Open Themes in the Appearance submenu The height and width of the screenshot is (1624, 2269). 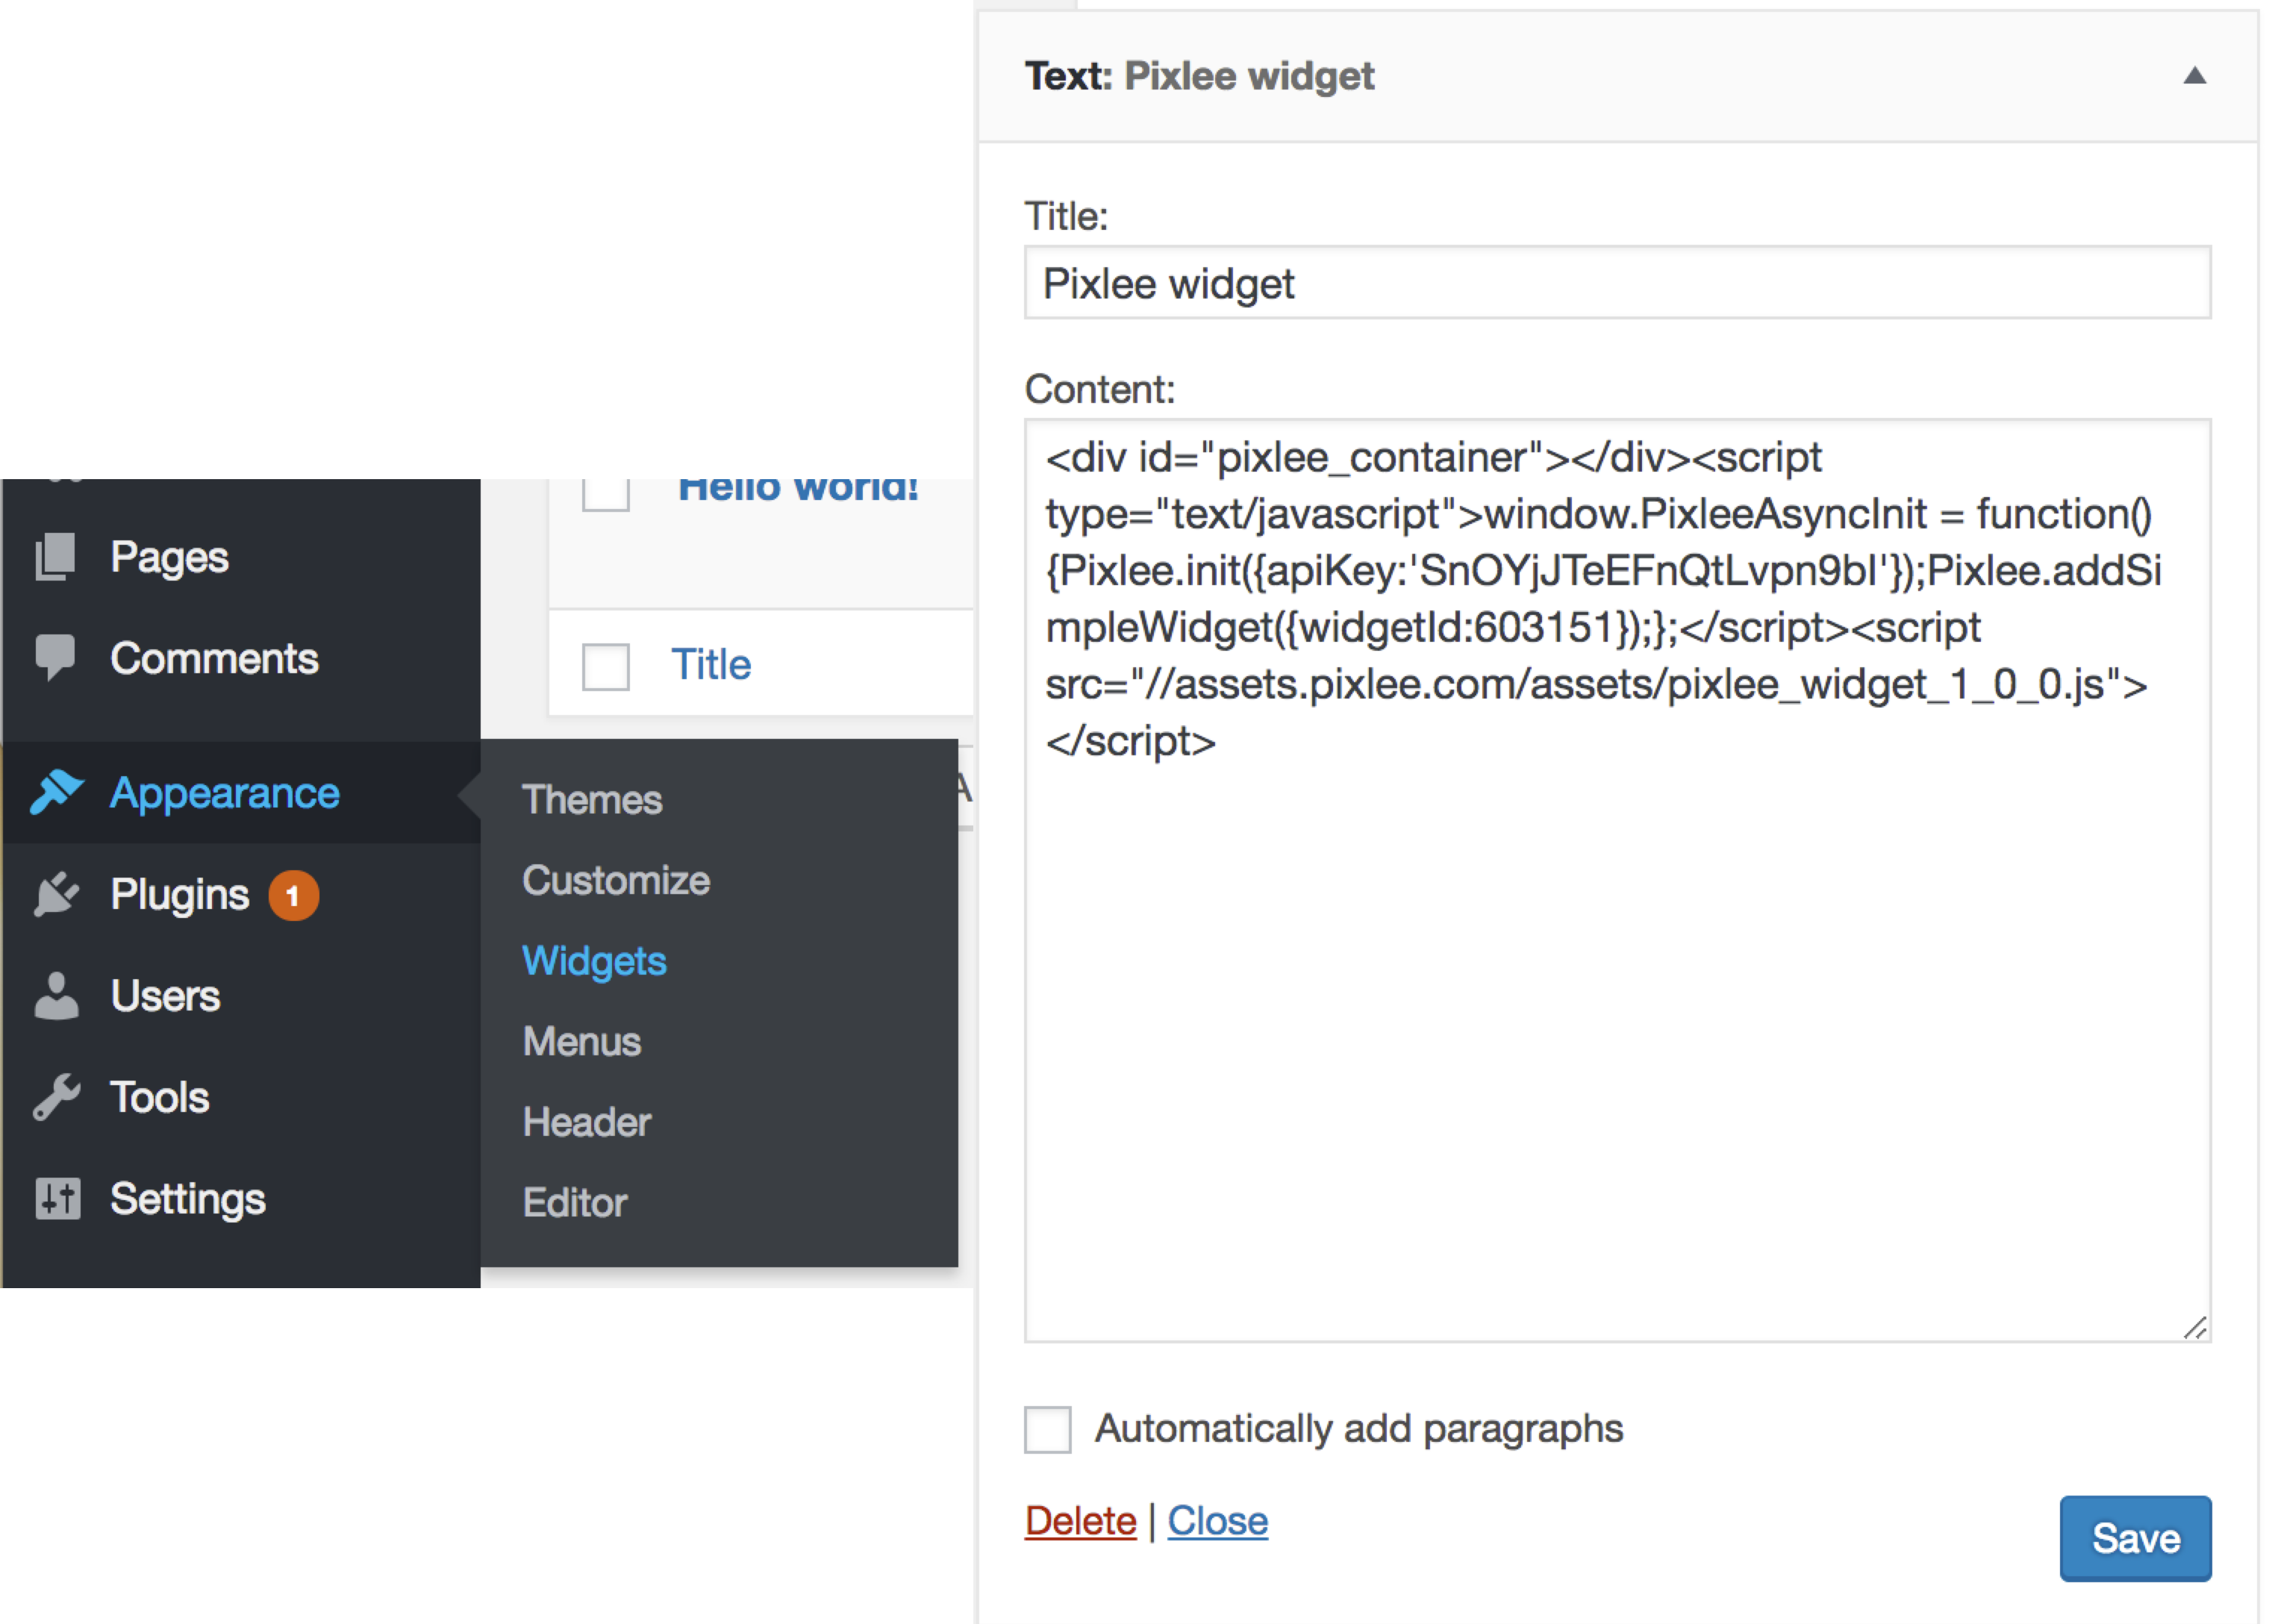click(x=592, y=800)
